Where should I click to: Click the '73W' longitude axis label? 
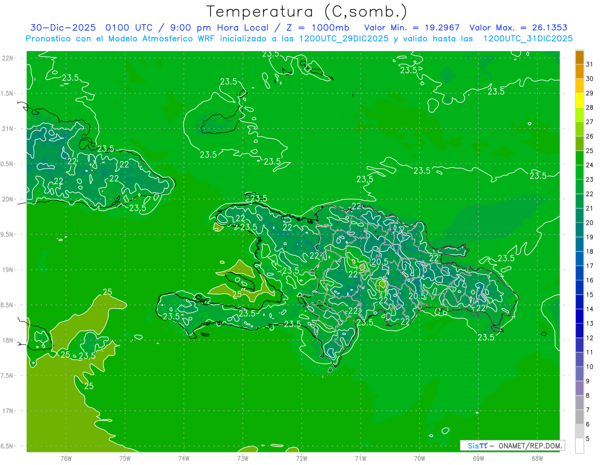coord(243,458)
